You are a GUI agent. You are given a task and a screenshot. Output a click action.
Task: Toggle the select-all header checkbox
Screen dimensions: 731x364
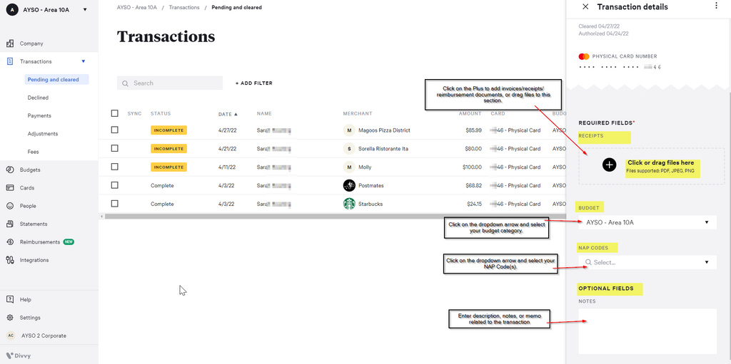coord(114,113)
